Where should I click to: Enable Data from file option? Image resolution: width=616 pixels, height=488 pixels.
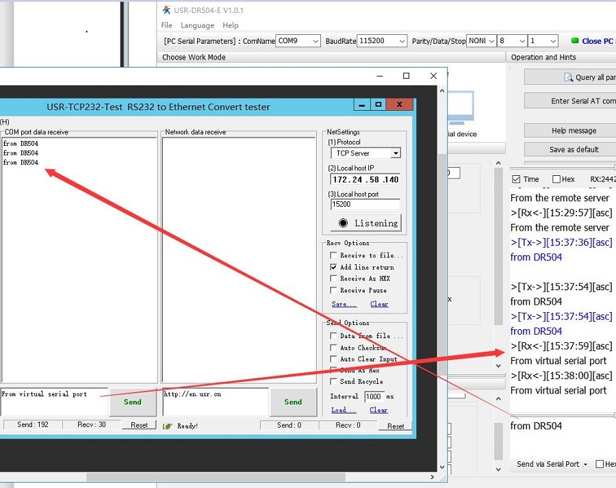pyautogui.click(x=333, y=336)
